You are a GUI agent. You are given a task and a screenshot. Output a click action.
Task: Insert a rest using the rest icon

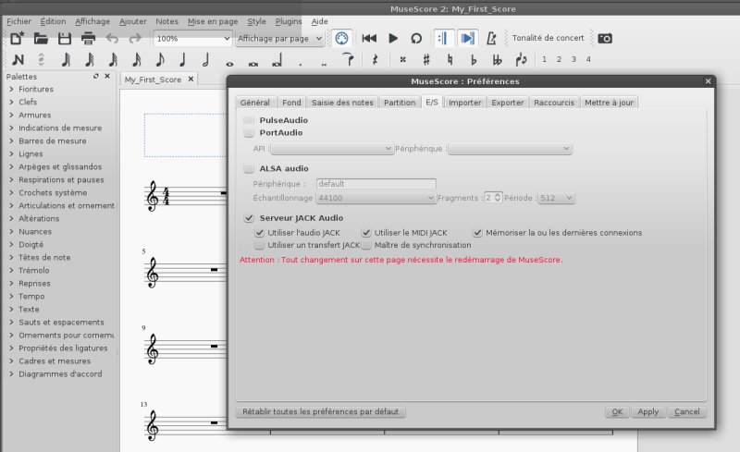coord(376,59)
